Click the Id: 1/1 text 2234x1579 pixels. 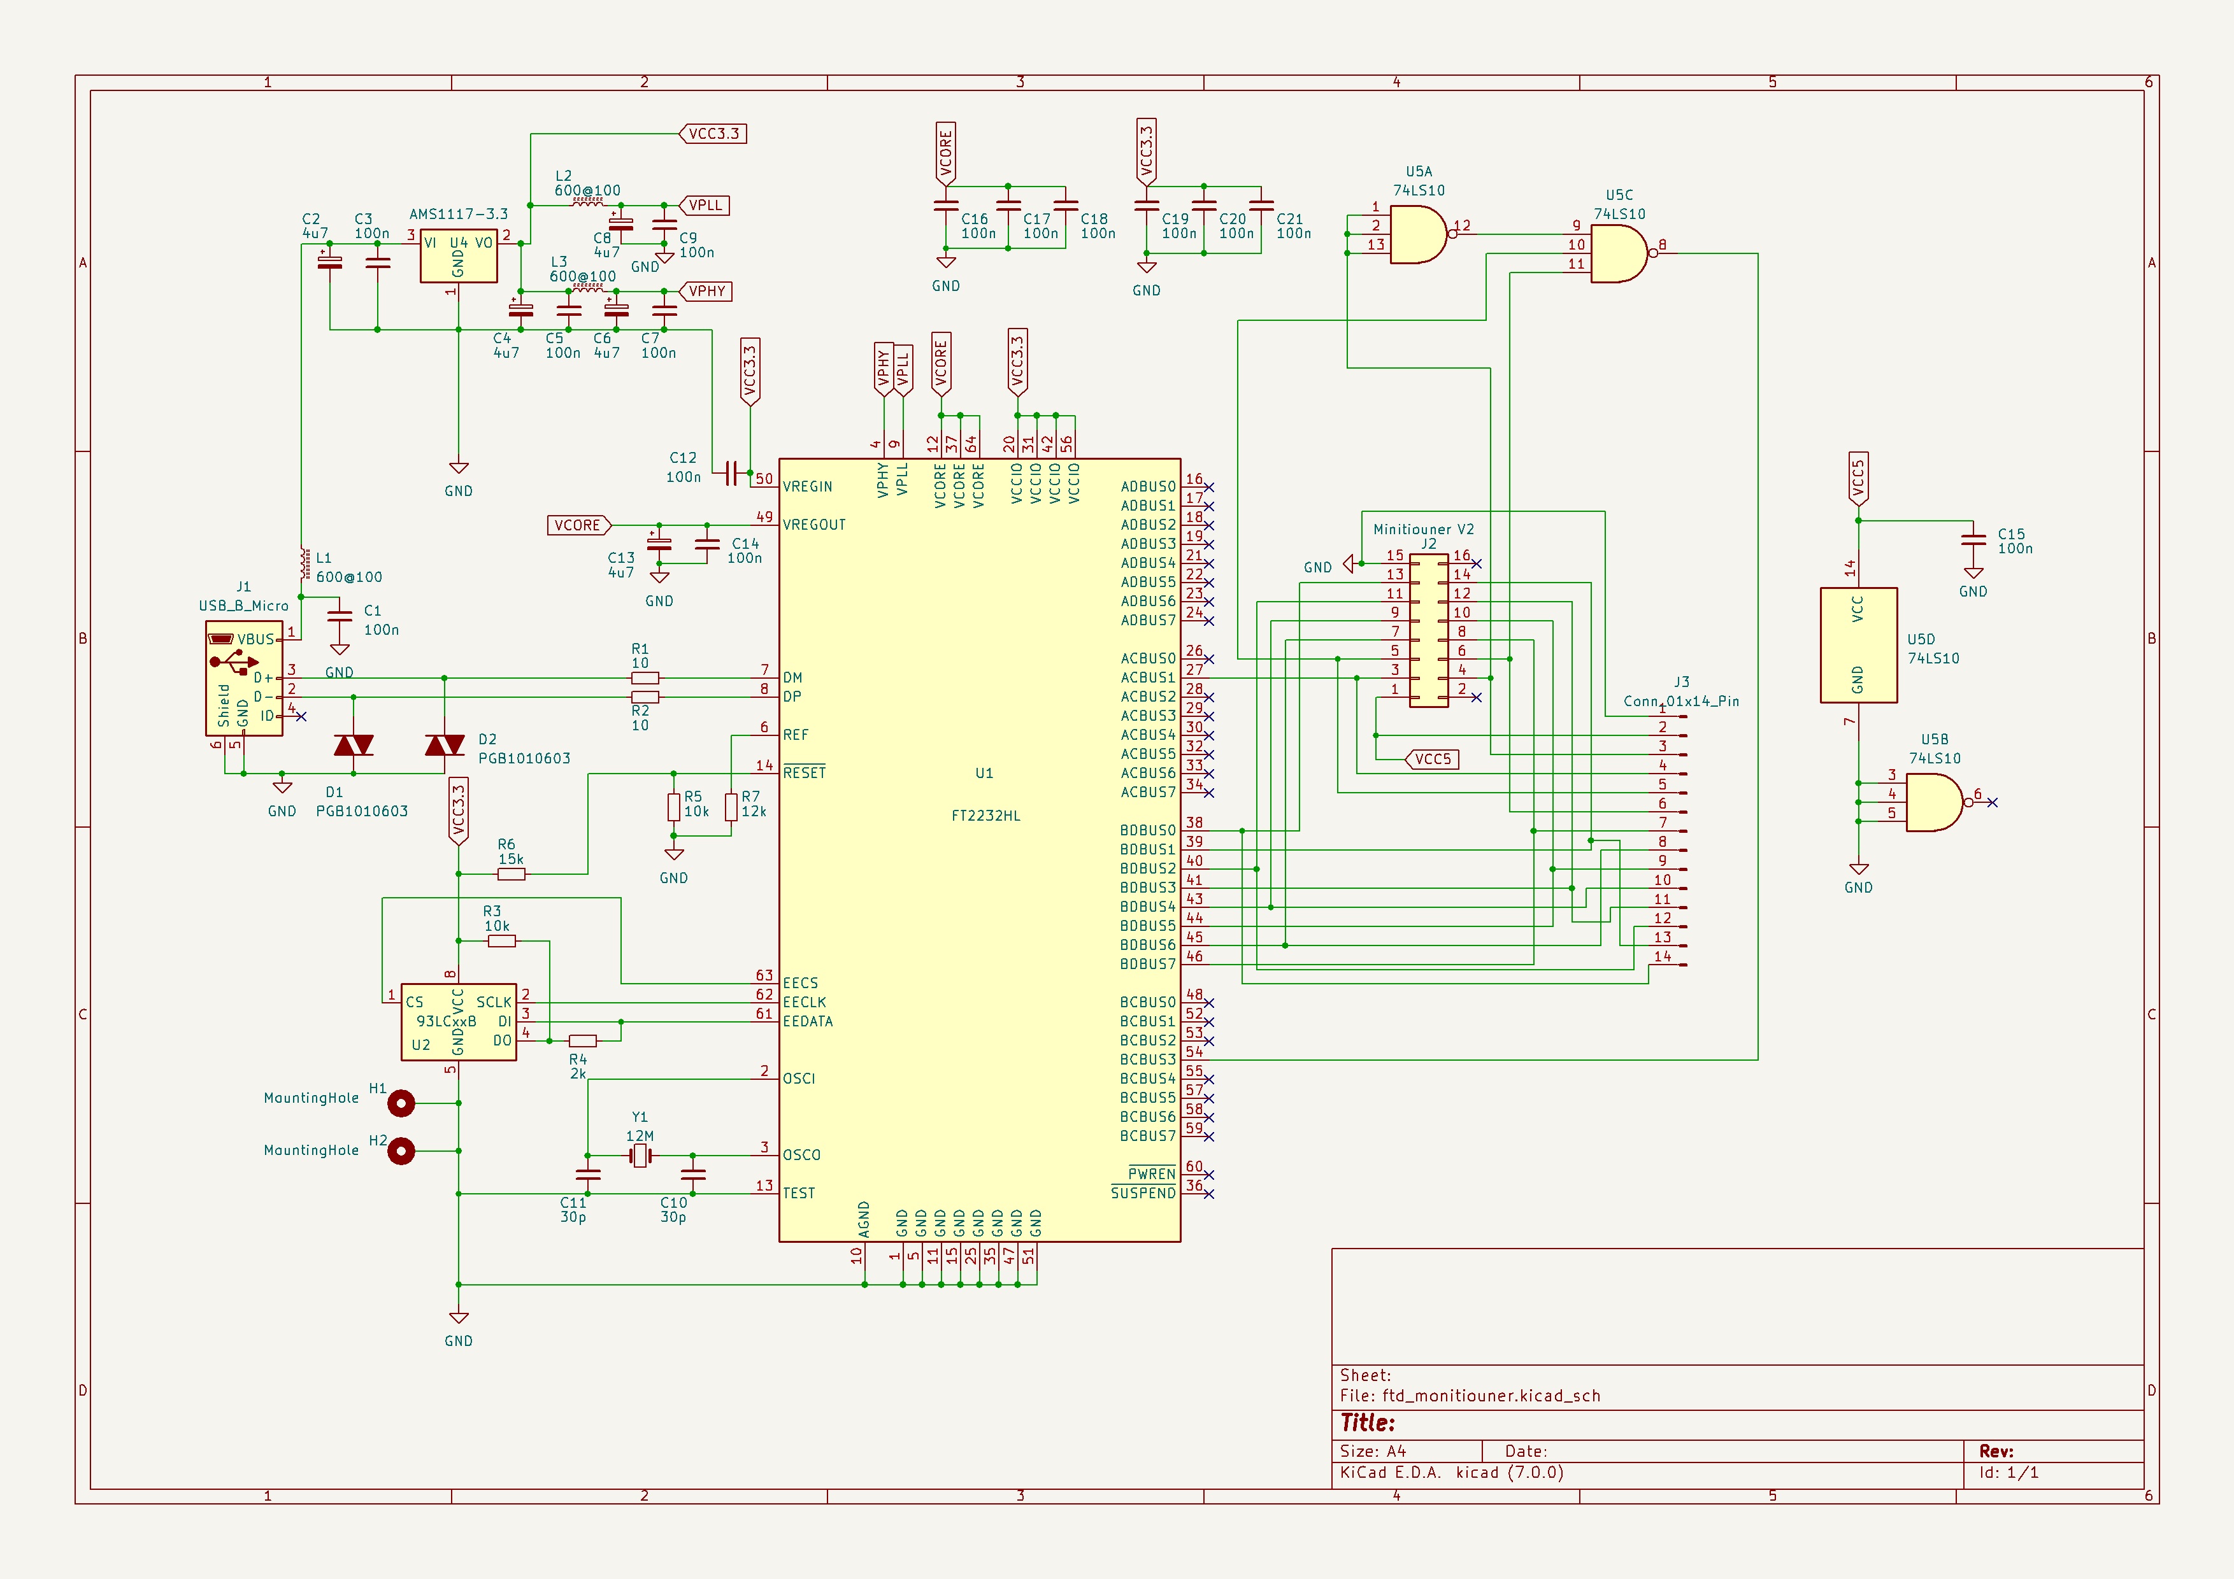(x=2008, y=1472)
